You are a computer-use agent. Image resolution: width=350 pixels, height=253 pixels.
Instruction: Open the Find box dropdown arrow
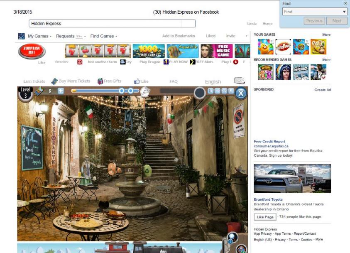[x=344, y=12]
